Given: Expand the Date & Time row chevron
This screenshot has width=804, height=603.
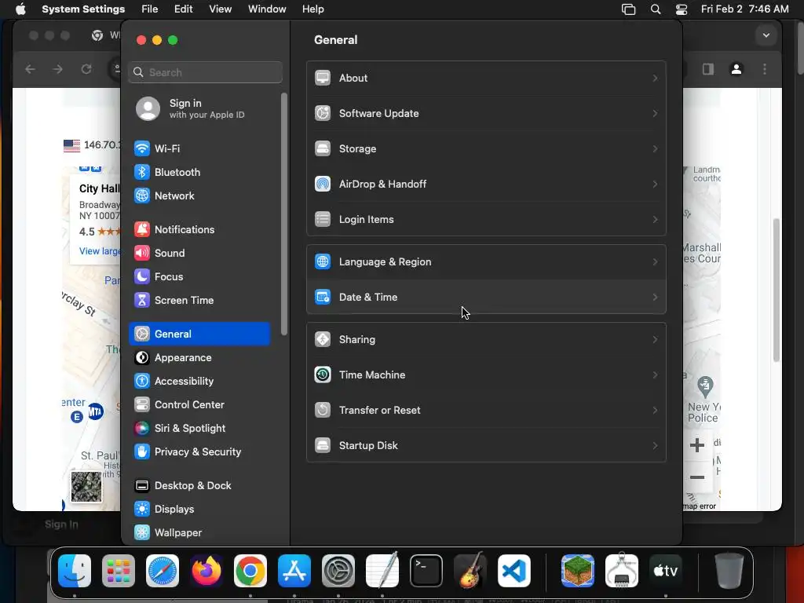Looking at the screenshot, I should tap(655, 298).
